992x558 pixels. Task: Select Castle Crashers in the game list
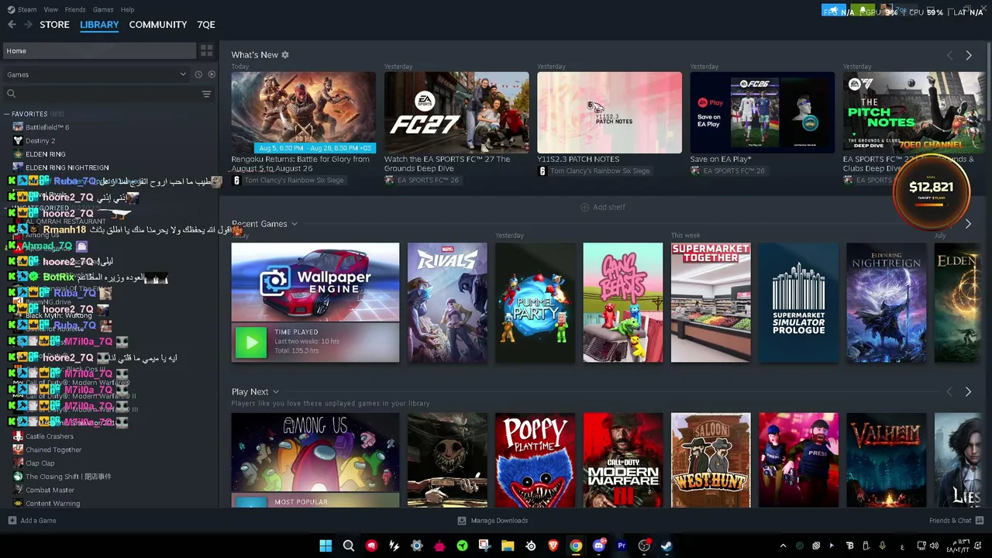click(50, 436)
